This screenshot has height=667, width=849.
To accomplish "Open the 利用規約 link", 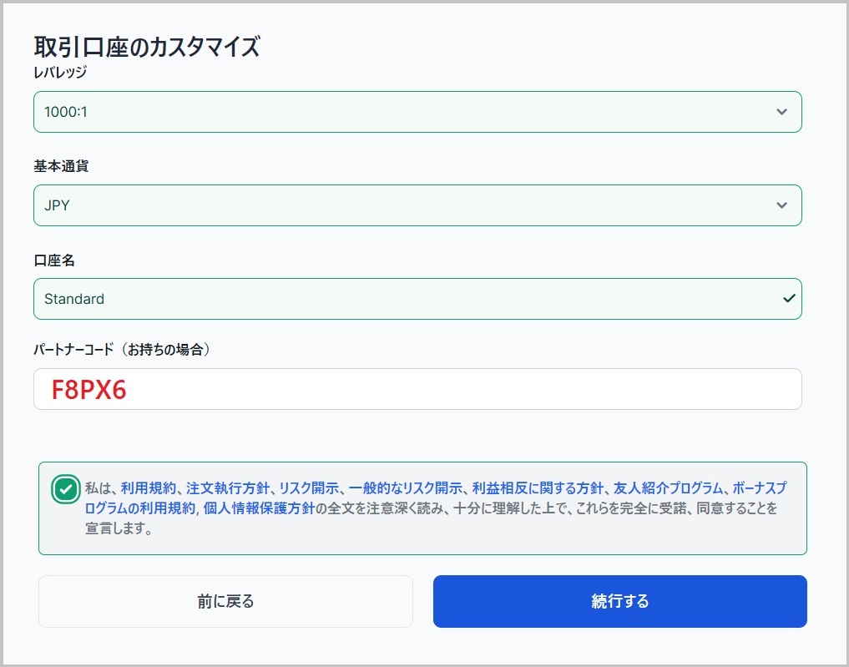I will click(x=148, y=488).
